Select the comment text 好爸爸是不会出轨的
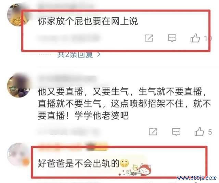 (78, 163)
